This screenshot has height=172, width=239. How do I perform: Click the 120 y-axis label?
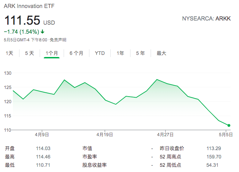(x=8, y=102)
